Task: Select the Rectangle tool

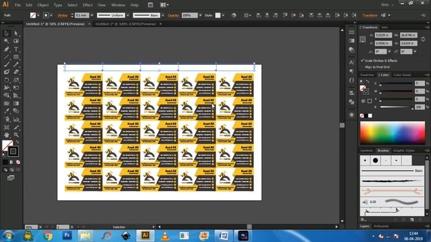Action: (x=16, y=56)
